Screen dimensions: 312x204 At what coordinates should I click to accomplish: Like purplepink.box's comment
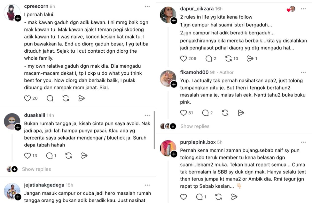(x=184, y=197)
